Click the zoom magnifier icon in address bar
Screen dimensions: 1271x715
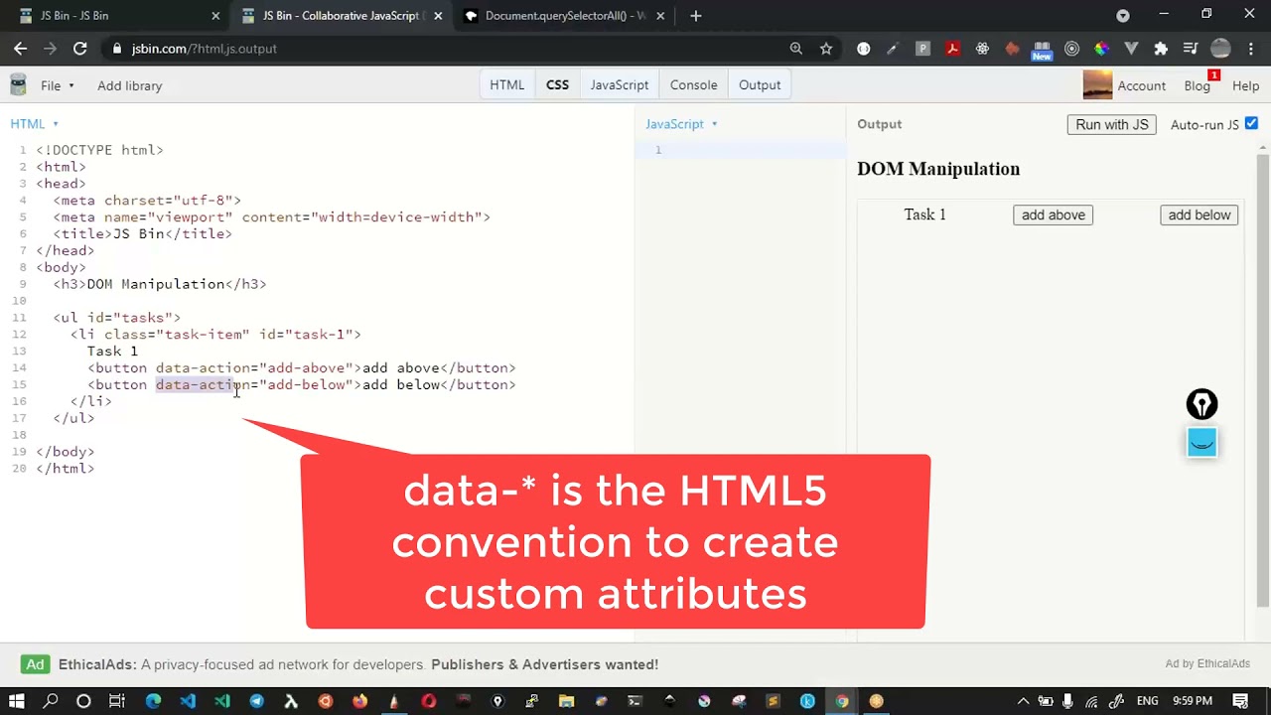pyautogui.click(x=795, y=48)
